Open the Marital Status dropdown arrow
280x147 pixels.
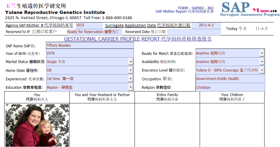(x=131, y=62)
